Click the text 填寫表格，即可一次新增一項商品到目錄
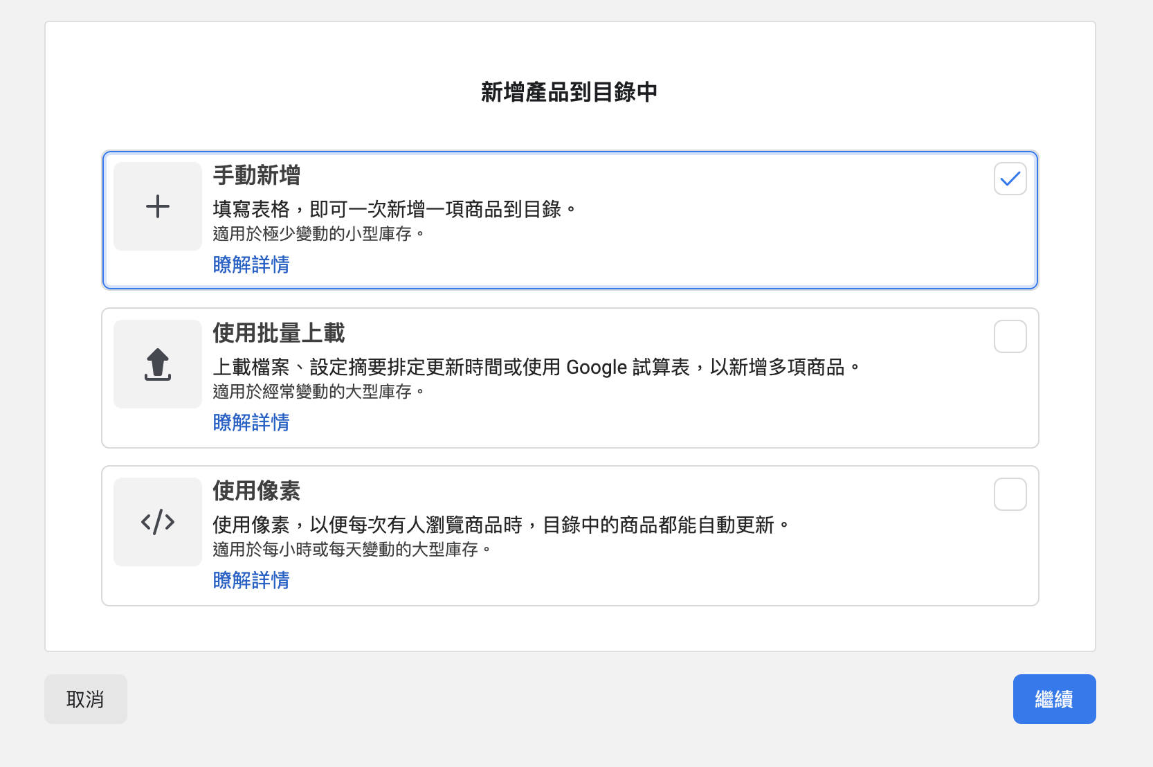Image resolution: width=1153 pixels, height=767 pixels. [394, 209]
